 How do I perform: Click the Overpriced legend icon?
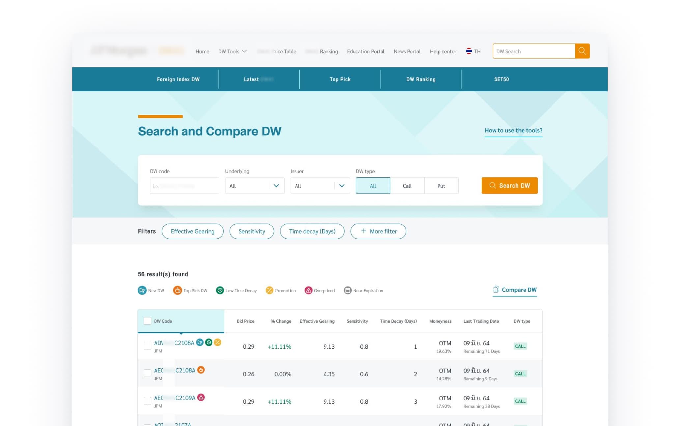(308, 290)
